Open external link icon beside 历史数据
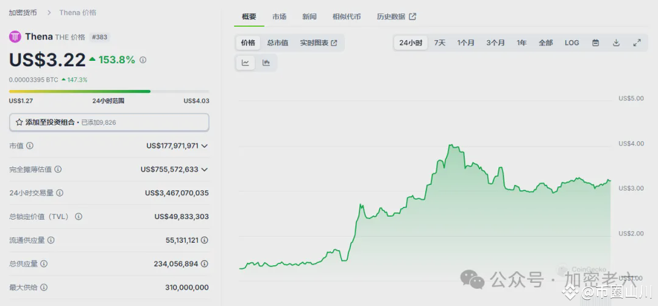Viewport: 658px width, 306px height. [x=412, y=16]
